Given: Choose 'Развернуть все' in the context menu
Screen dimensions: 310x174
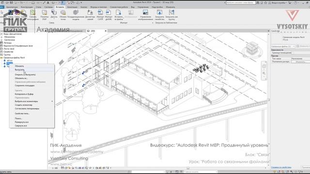Looking at the screenshot, I should [21, 122].
